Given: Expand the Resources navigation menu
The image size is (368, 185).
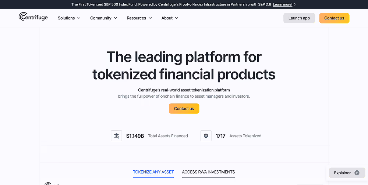Looking at the screenshot, I should (139, 18).
